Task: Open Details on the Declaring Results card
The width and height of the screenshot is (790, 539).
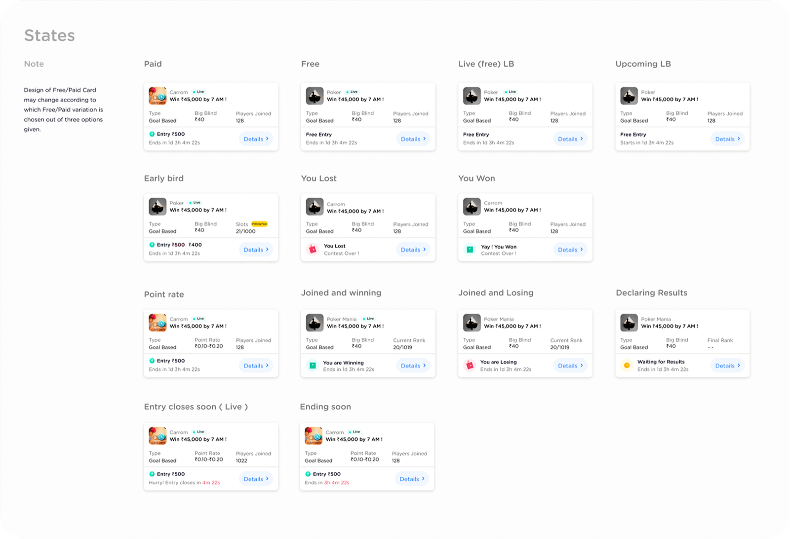Action: pyautogui.click(x=727, y=365)
